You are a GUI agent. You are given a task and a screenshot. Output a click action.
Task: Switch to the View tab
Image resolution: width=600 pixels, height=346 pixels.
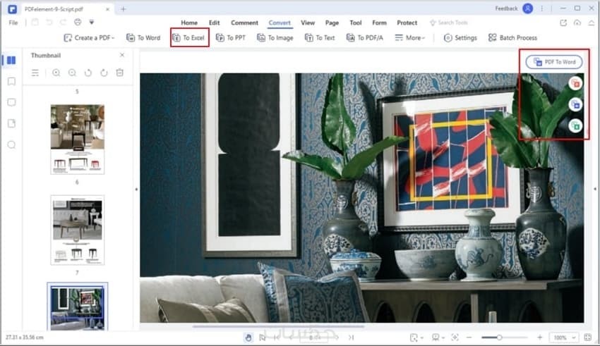308,23
